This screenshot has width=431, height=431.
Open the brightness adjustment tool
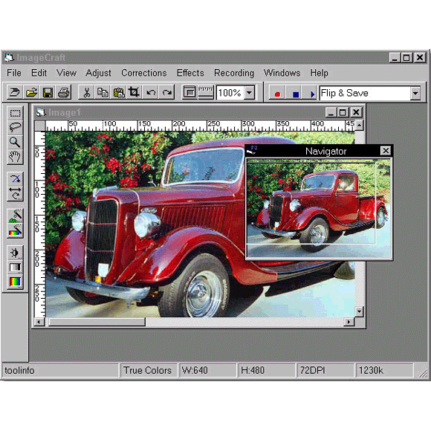[x=15, y=253]
